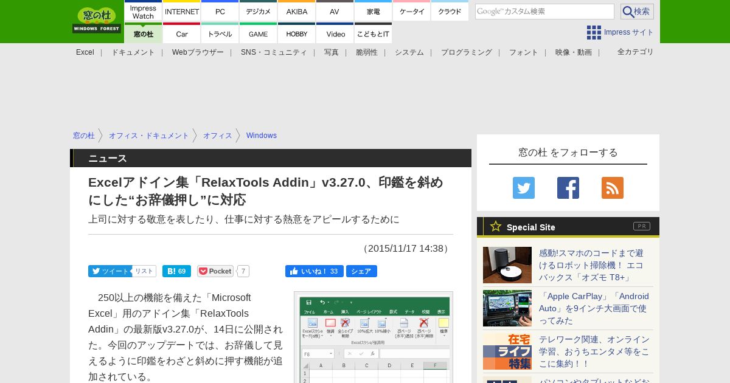Open the PC Watch tab
730x383 pixels.
(x=220, y=12)
